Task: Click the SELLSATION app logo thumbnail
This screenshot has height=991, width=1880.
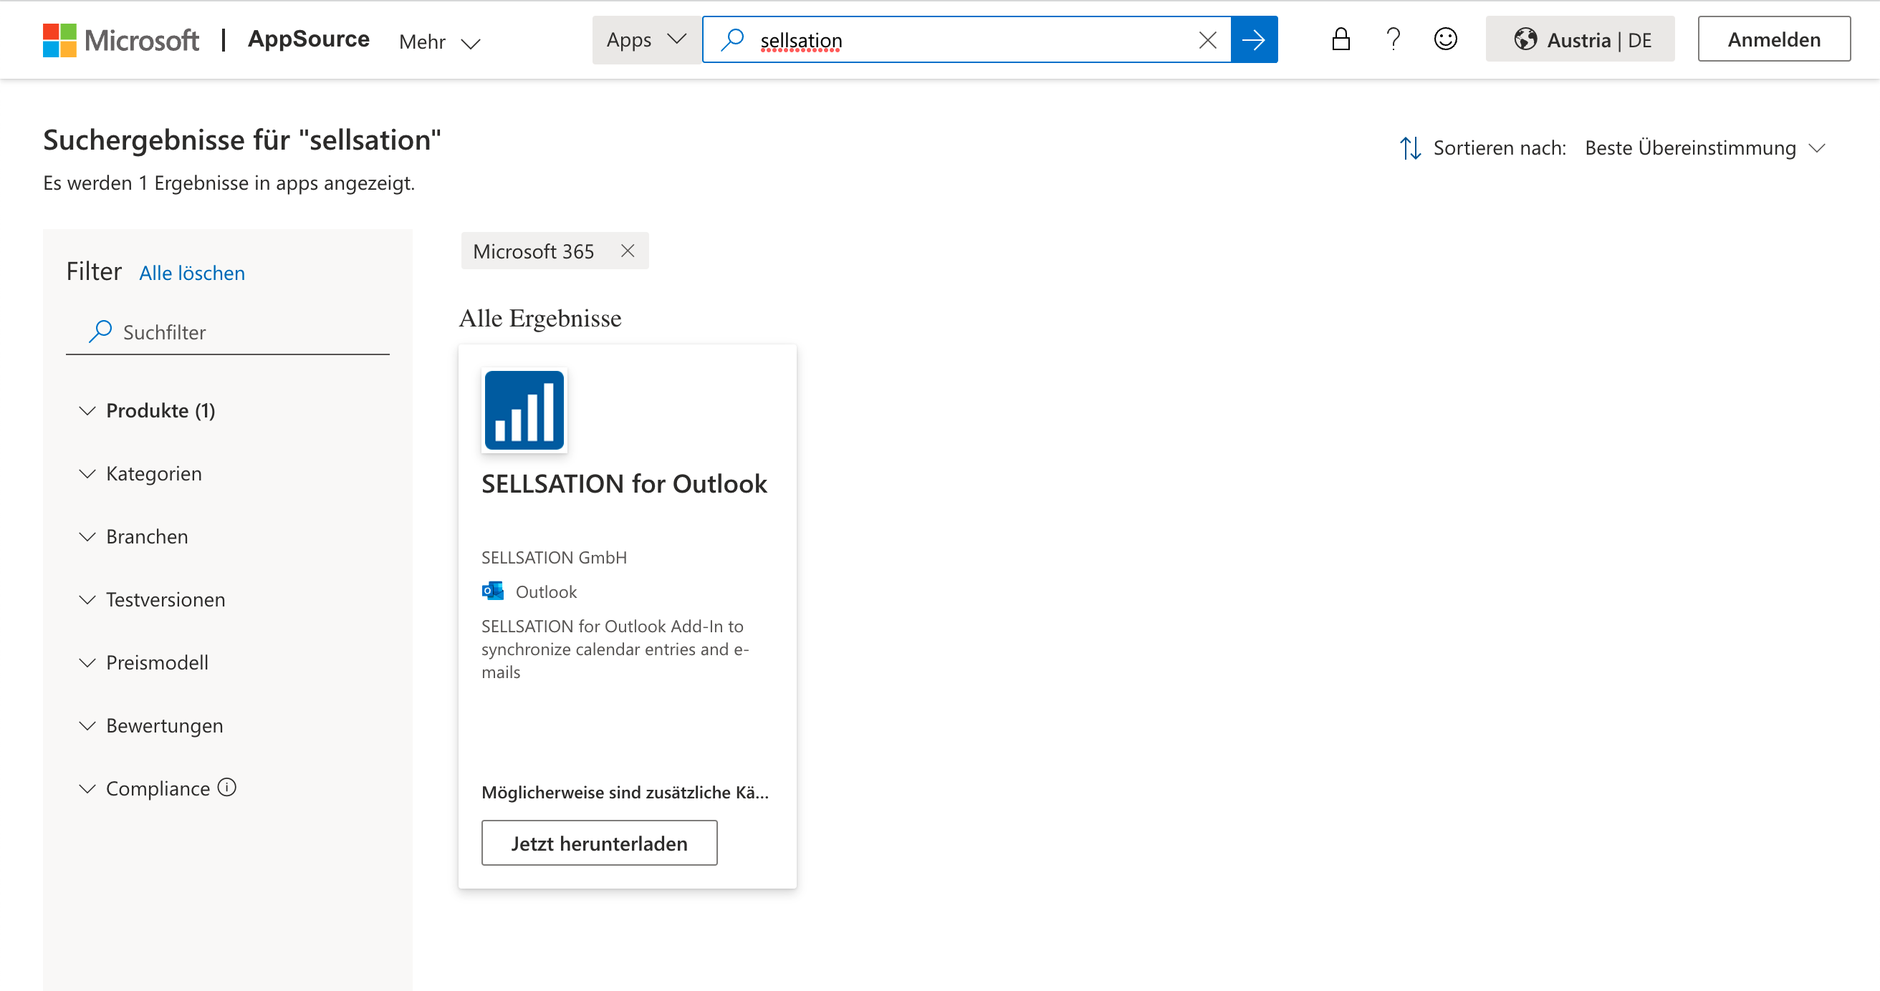Action: coord(524,410)
